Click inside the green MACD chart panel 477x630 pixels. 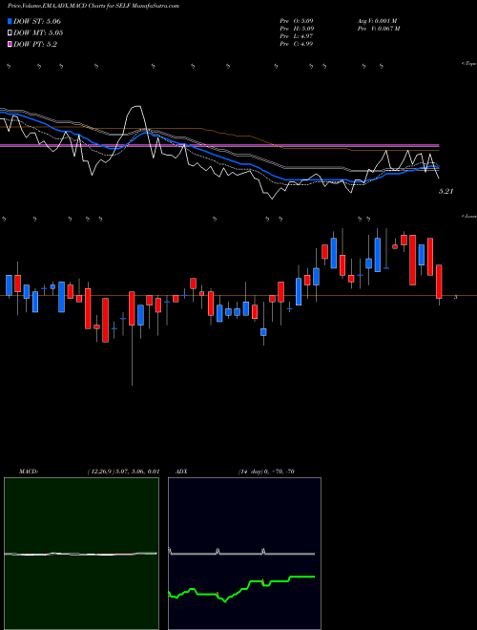[x=81, y=554]
